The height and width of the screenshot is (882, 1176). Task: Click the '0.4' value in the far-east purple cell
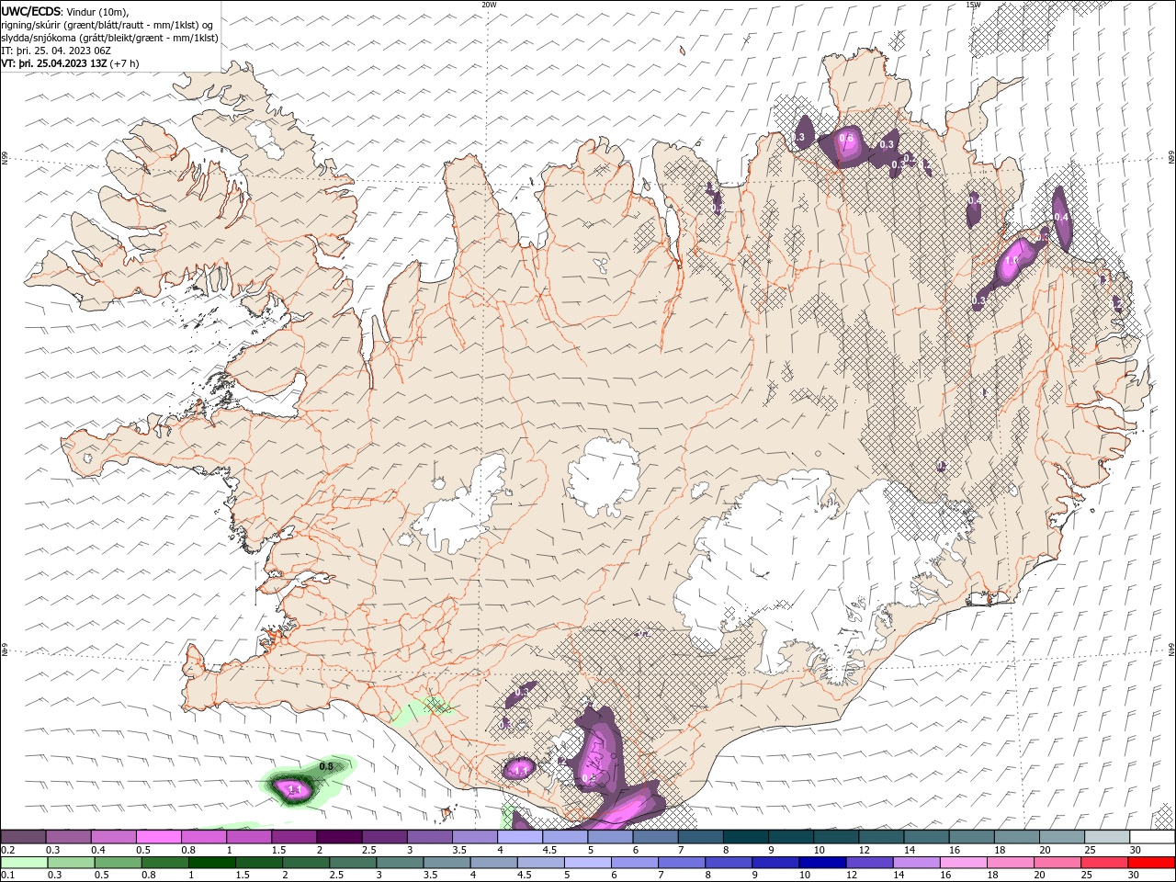click(x=1061, y=217)
